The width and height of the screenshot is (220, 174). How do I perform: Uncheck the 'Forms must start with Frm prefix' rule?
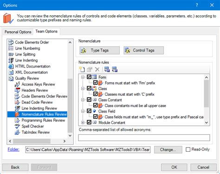(x=95, y=83)
